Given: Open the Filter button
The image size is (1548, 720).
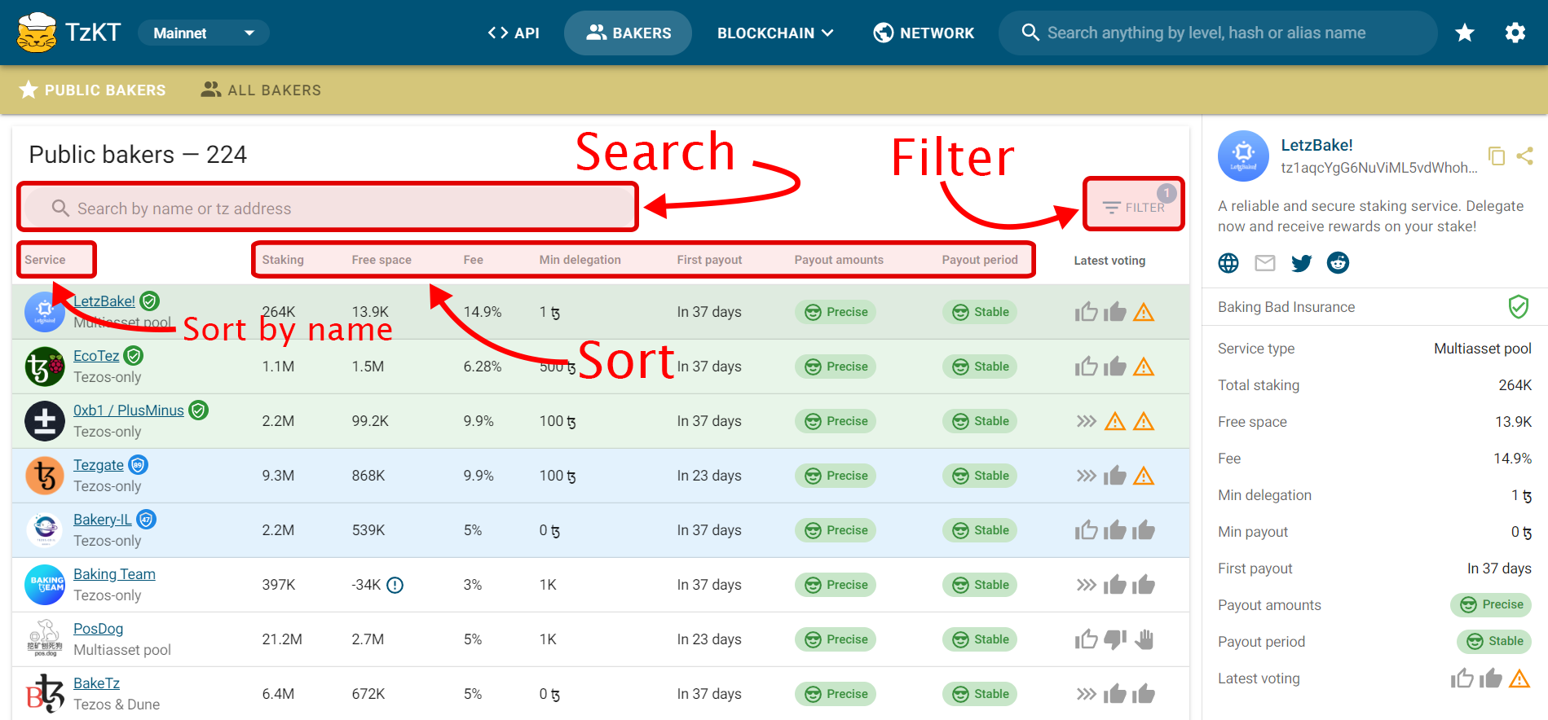Looking at the screenshot, I should [x=1133, y=208].
